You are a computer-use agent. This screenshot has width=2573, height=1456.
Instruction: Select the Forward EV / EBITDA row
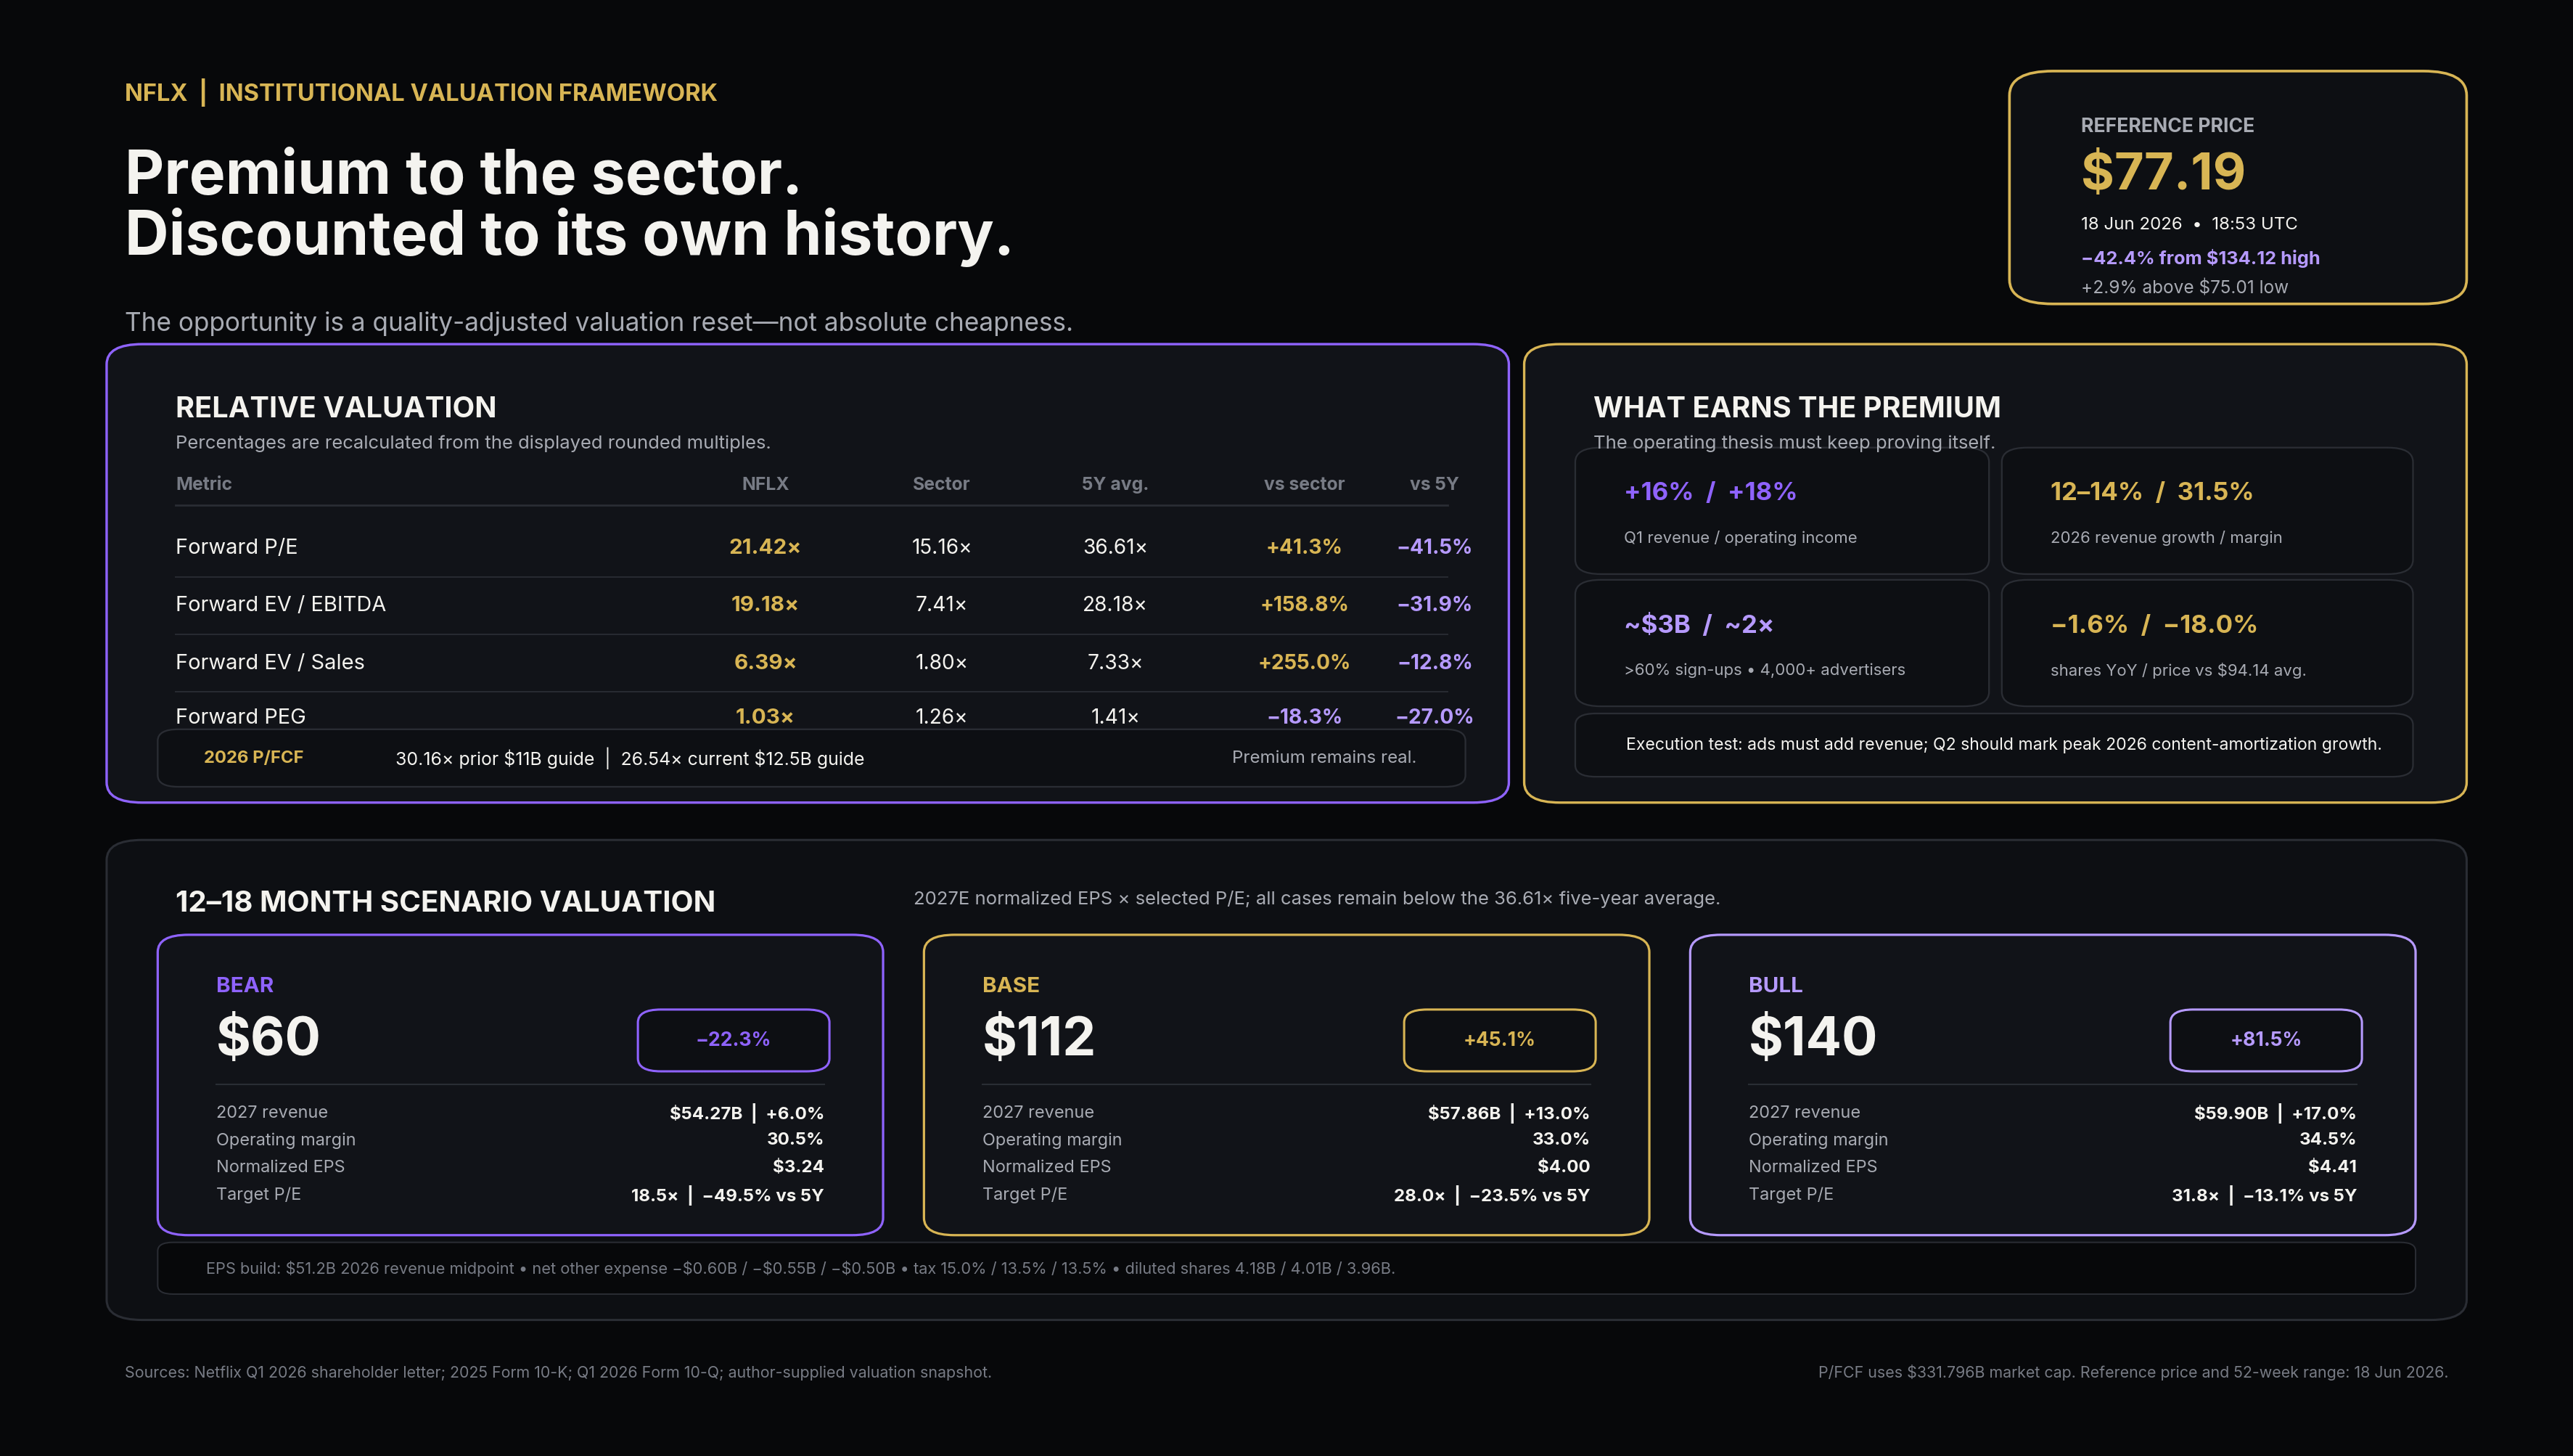point(823,604)
